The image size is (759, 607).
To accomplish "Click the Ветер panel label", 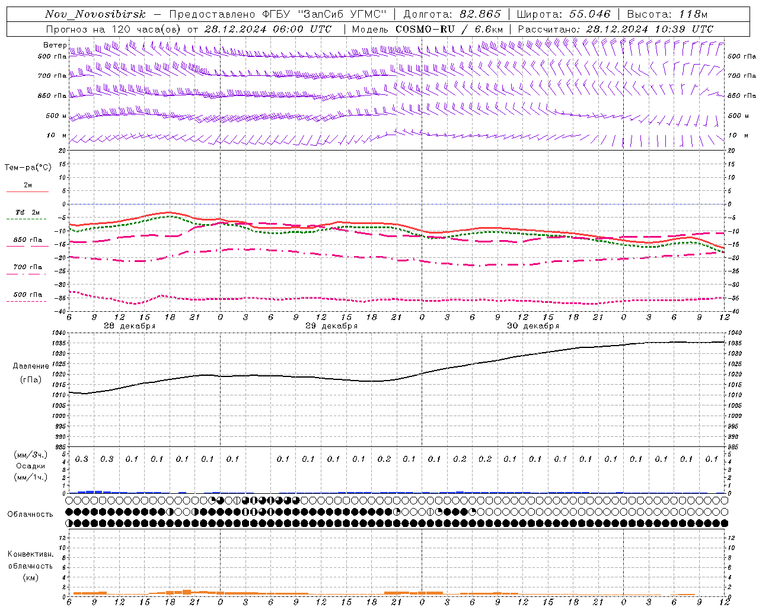I will tap(54, 45).
